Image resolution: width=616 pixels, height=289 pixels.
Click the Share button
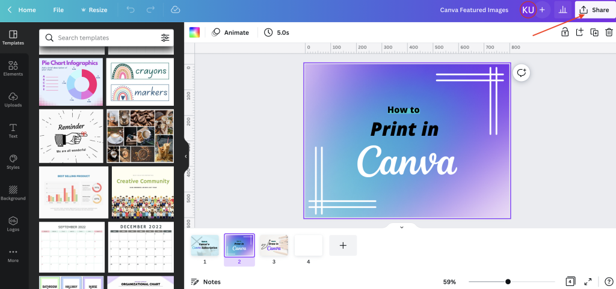coord(594,10)
